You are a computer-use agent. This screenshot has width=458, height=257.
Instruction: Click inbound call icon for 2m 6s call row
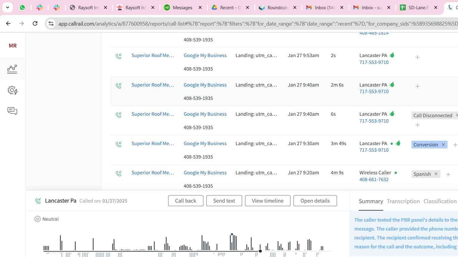click(119, 85)
